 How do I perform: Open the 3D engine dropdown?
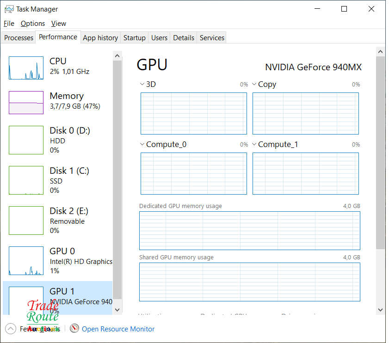click(142, 85)
